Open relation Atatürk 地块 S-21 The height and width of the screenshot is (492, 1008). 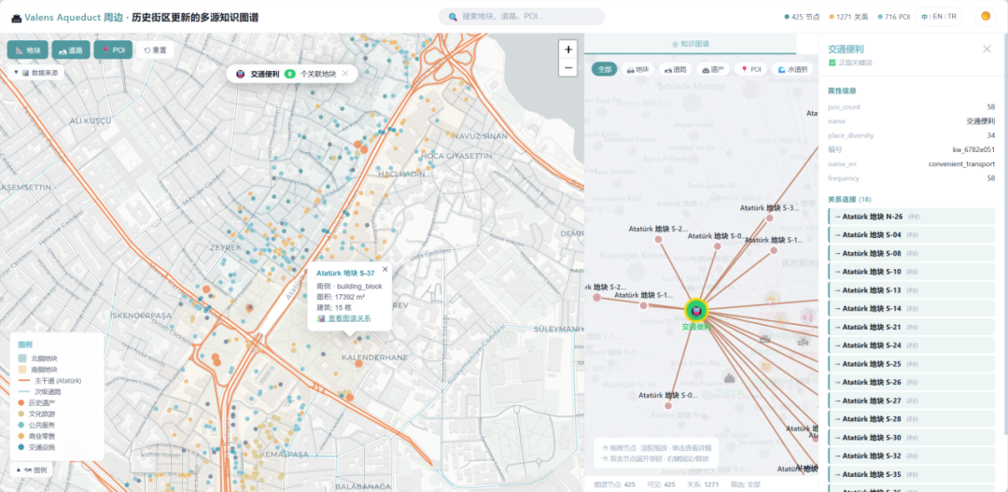911,327
